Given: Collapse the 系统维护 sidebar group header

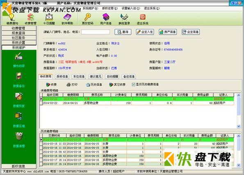Looking at the screenshot, I should pos(19,48).
